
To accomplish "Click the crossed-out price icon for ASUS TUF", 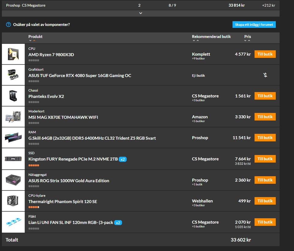I will coord(265,75).
